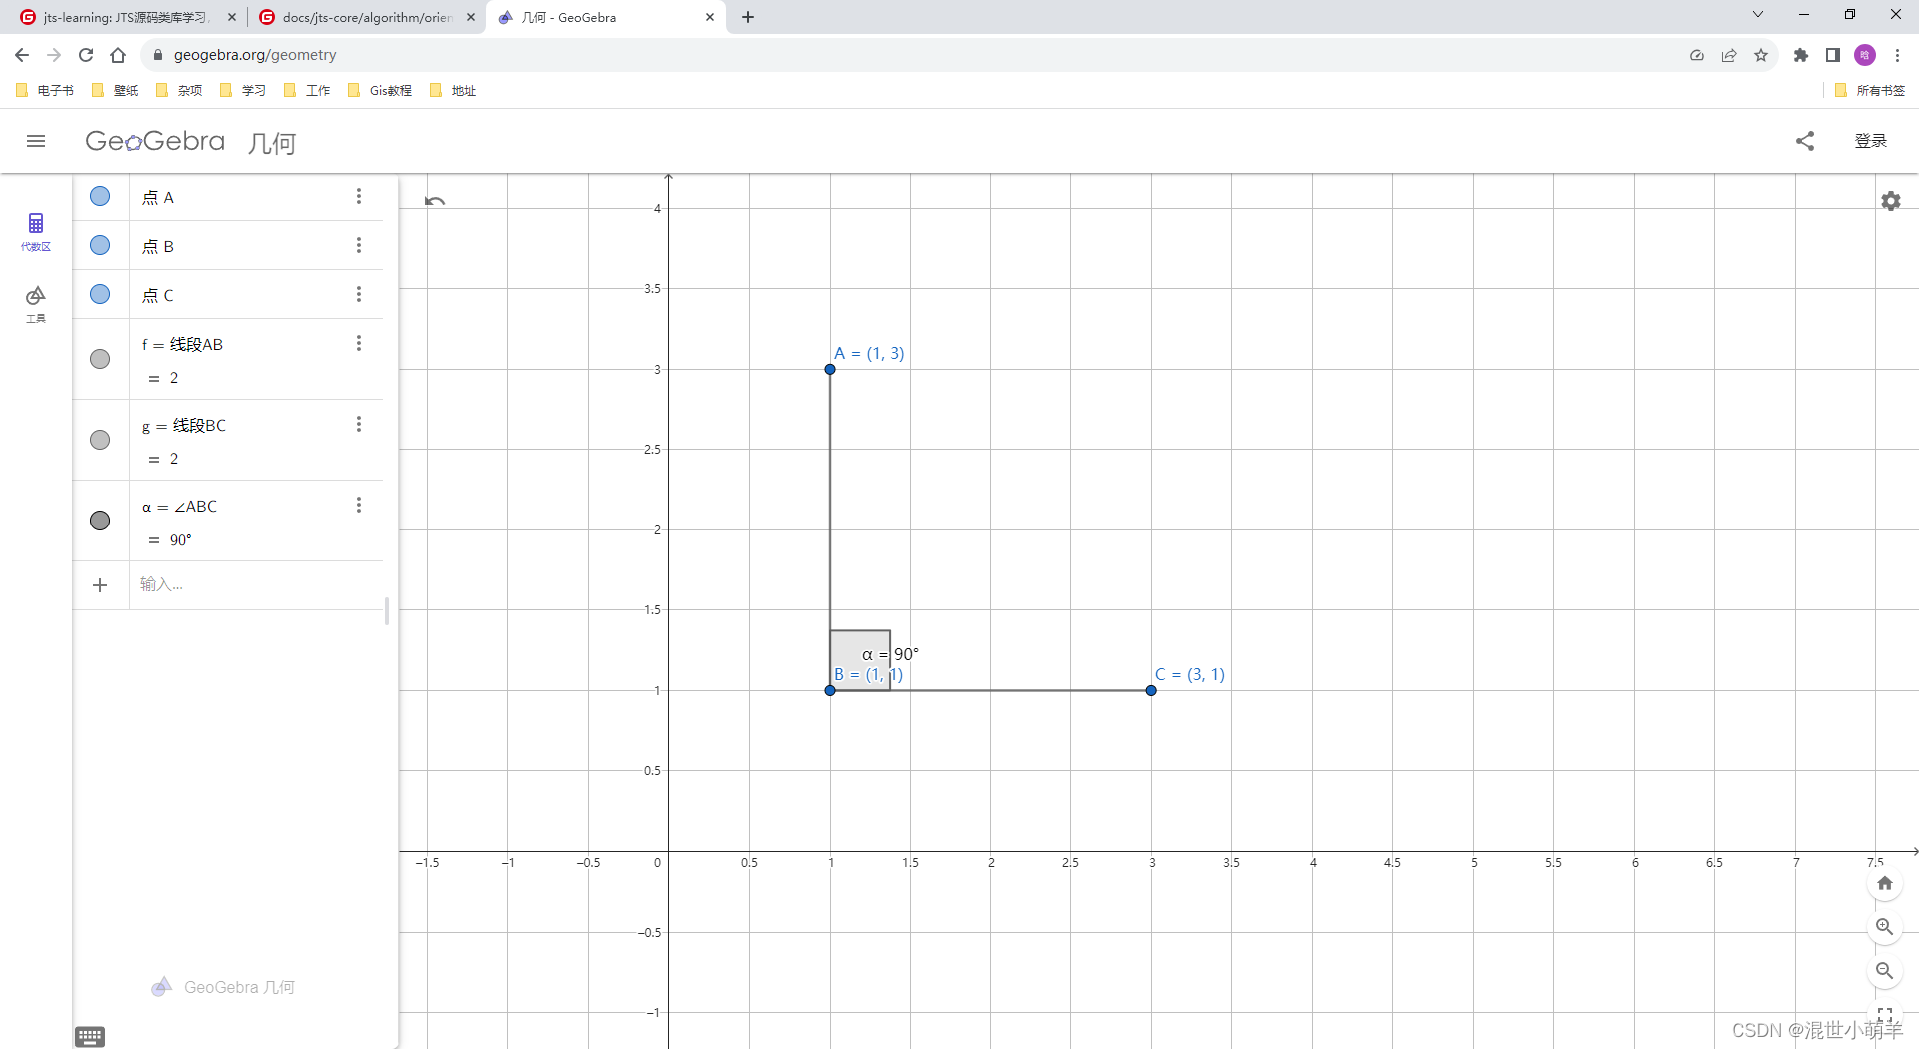Click the home view reset button
The image size is (1919, 1049).
tap(1885, 883)
